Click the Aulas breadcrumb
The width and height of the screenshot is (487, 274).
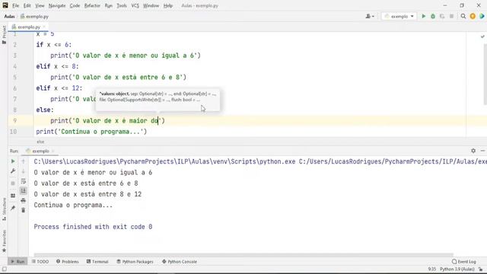coord(9,16)
